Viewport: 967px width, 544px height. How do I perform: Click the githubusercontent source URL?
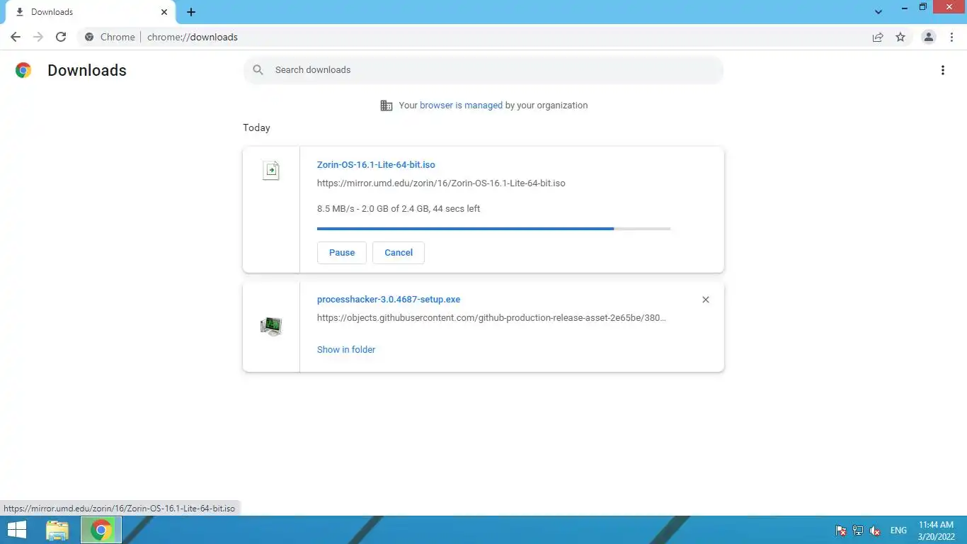coord(491,317)
